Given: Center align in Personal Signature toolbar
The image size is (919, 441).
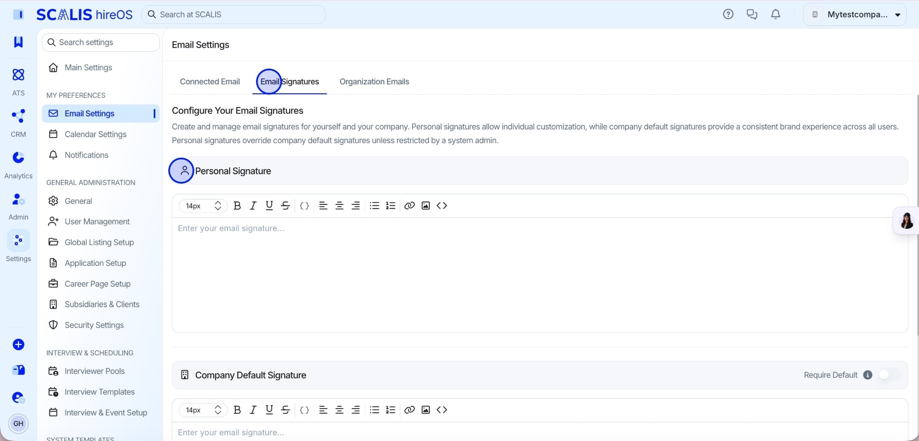Looking at the screenshot, I should coord(340,206).
